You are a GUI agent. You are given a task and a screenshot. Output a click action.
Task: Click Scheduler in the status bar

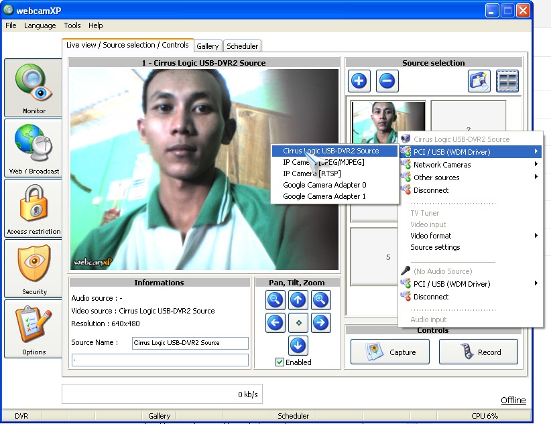pos(293,416)
